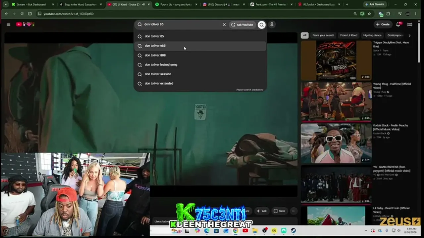Open Trigger Discipline video thumbnail
Image resolution: width=424 pixels, height=238 pixels.
[336, 60]
